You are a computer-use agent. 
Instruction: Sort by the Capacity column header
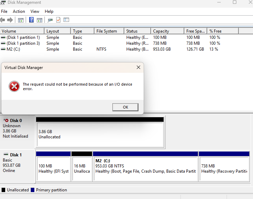168,31
